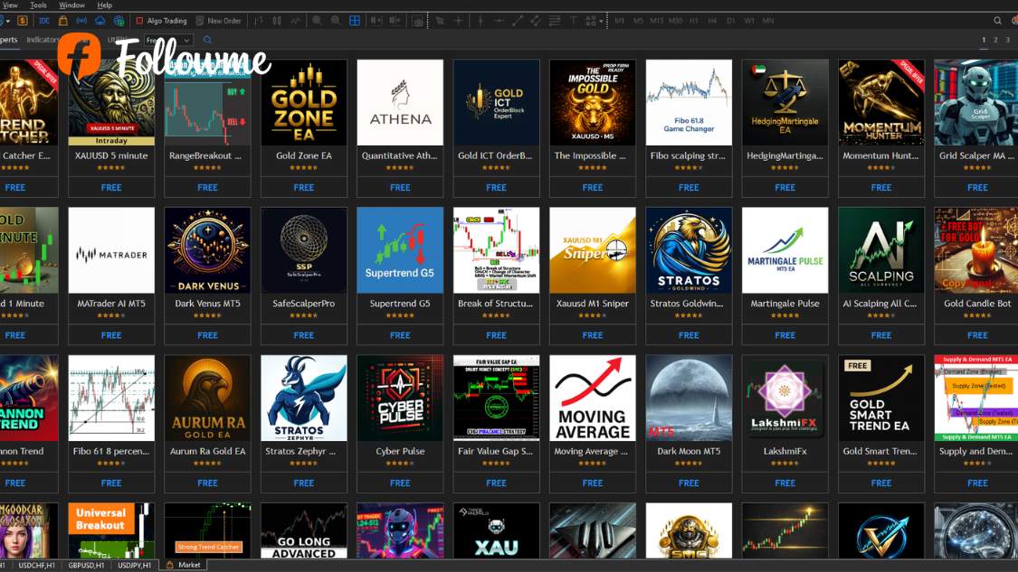The width and height of the screenshot is (1018, 572).
Task: Toggle chart auto scroll icon
Action: point(376,21)
